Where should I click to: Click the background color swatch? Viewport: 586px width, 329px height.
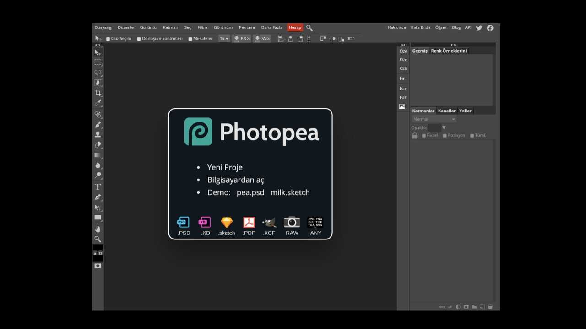click(98, 258)
